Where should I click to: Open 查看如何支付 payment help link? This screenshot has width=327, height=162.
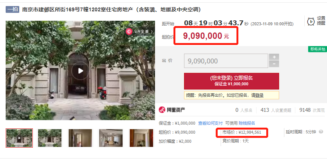[x=210, y=123]
